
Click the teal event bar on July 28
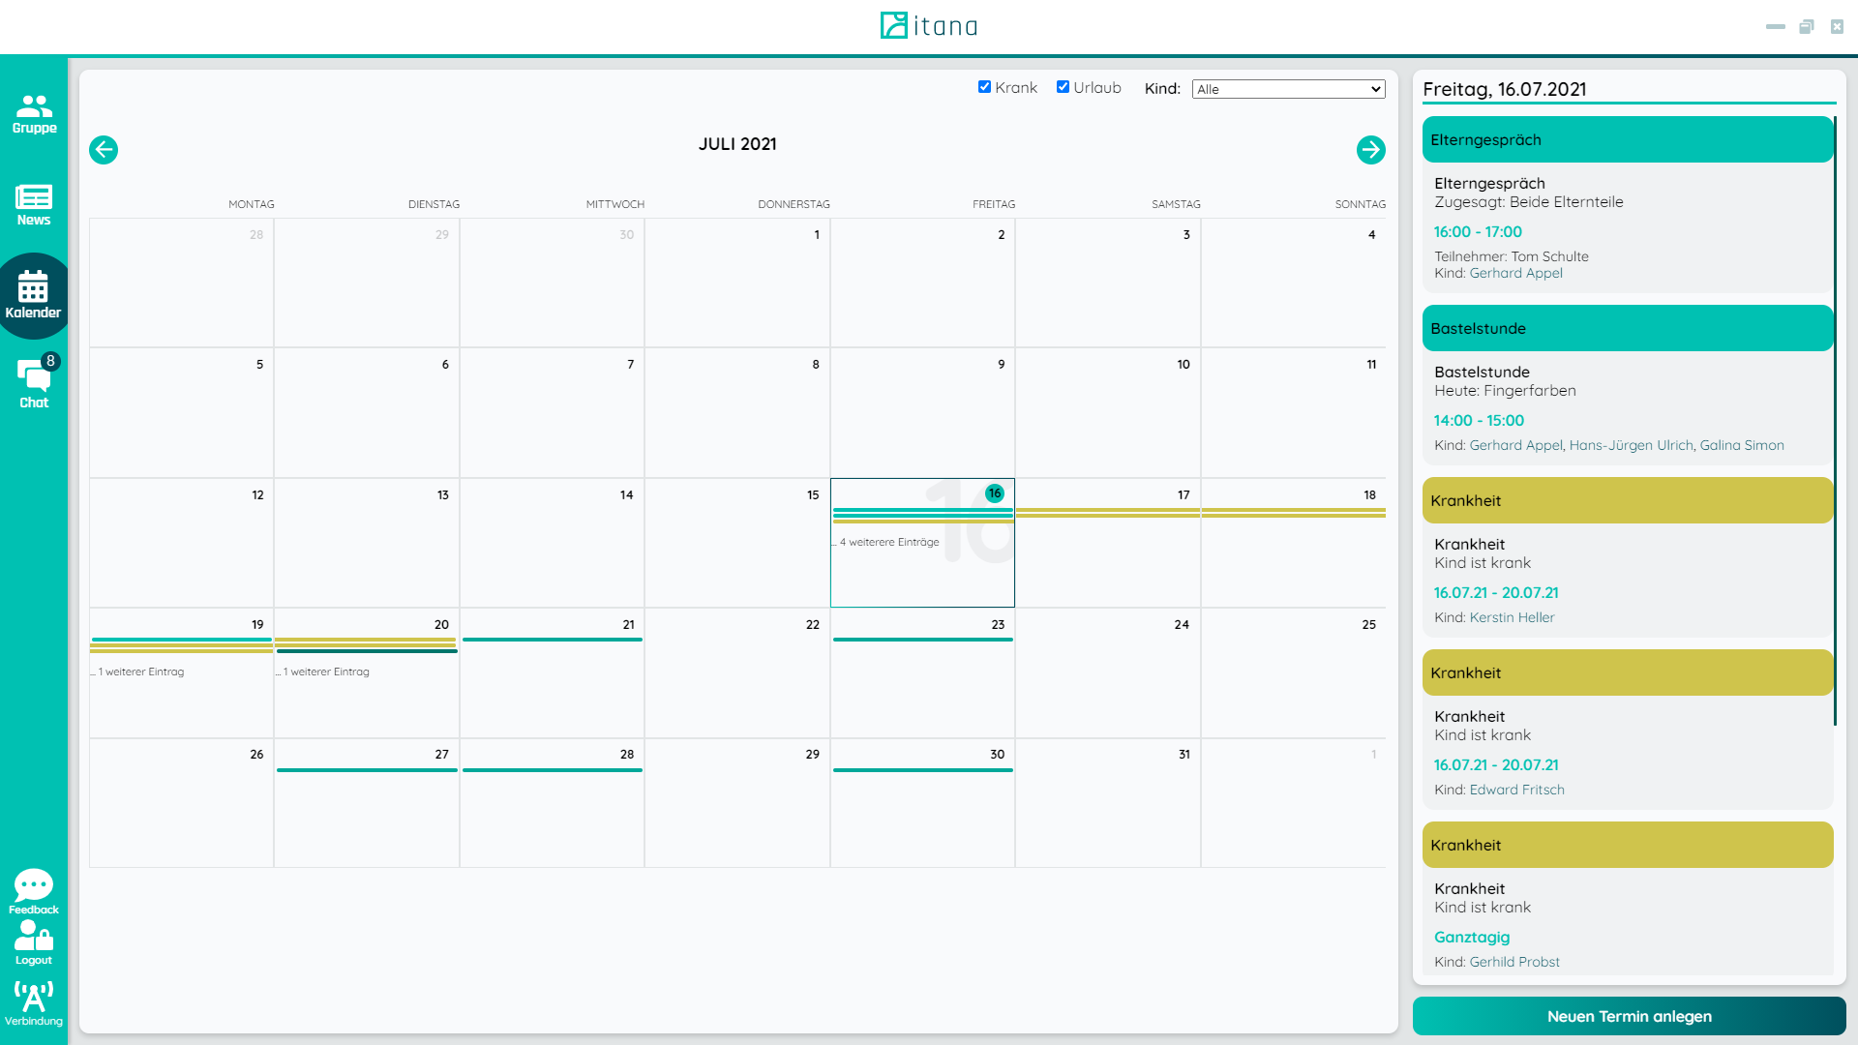tap(552, 770)
